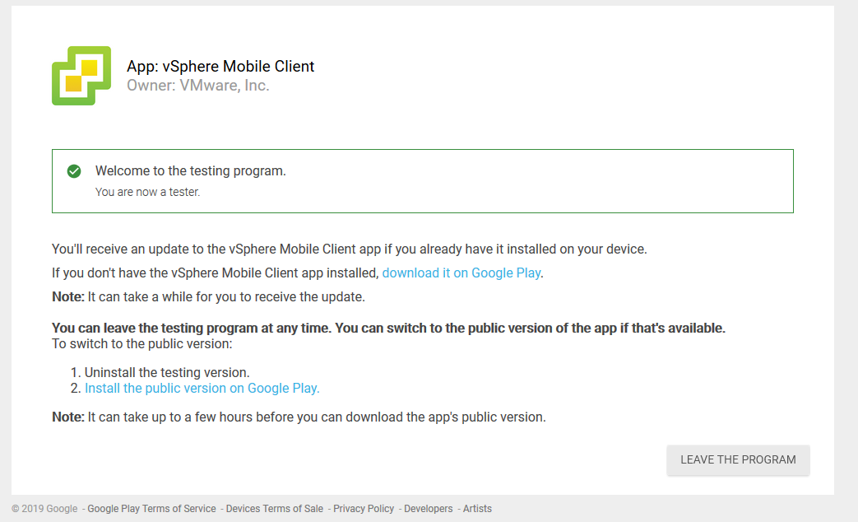This screenshot has width=858, height=522.
Task: Click 'To switch to the public version:' text
Action: [142, 344]
